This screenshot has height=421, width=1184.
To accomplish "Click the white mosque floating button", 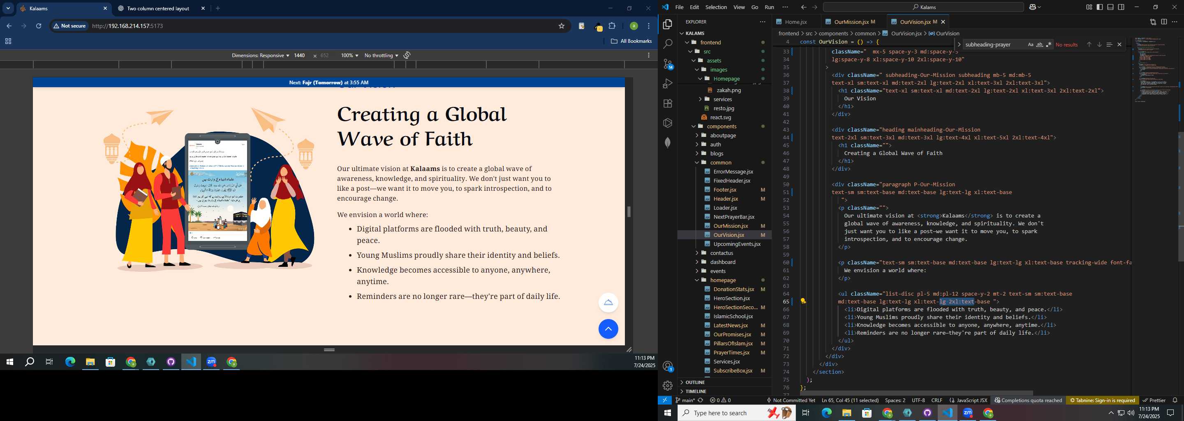I will (608, 303).
